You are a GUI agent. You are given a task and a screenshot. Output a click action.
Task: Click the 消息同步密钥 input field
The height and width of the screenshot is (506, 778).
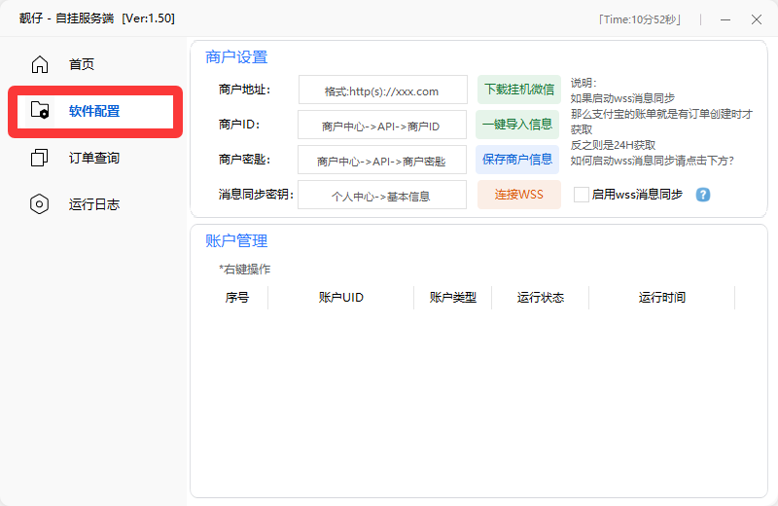click(x=382, y=195)
